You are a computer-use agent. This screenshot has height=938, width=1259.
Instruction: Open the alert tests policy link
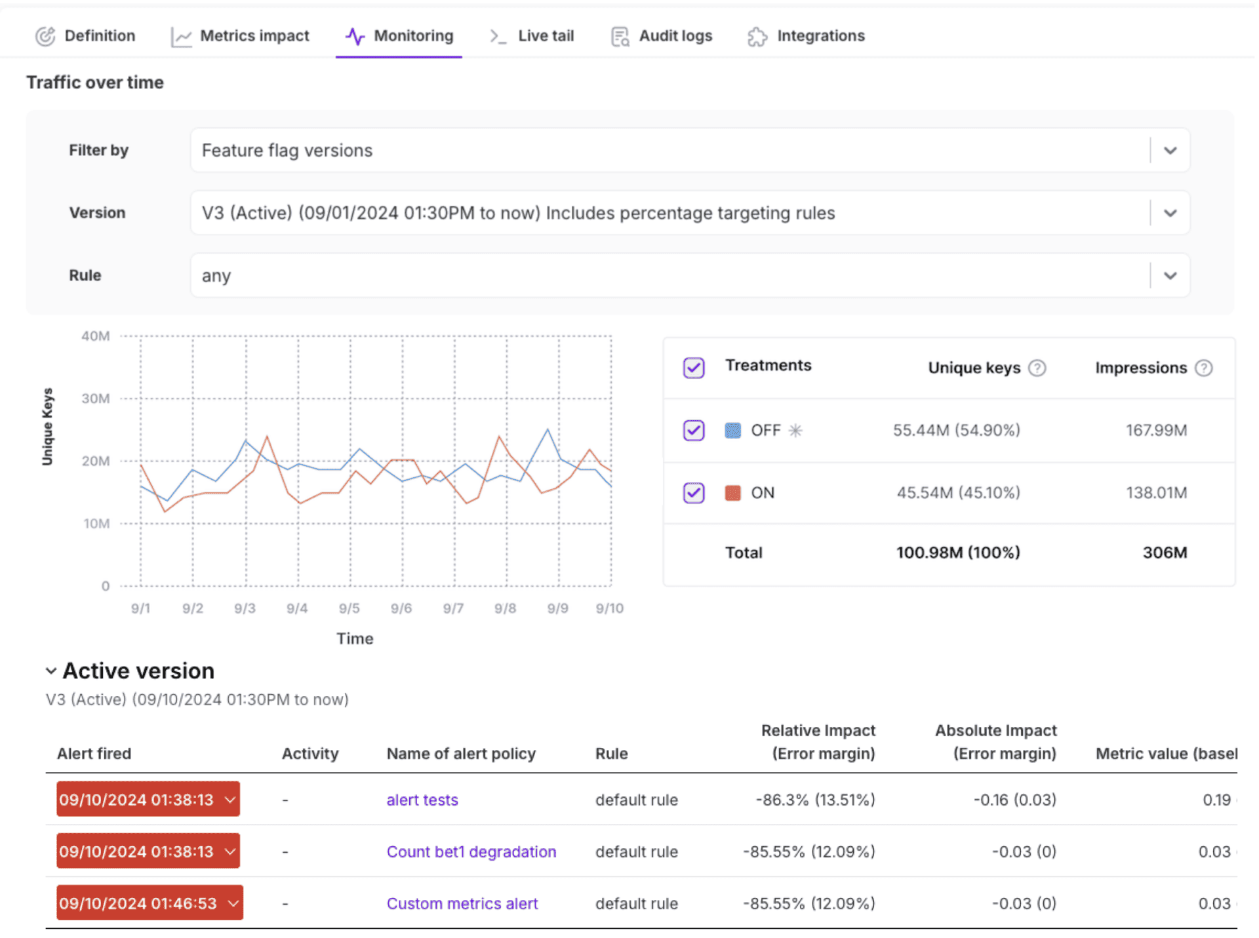click(422, 800)
